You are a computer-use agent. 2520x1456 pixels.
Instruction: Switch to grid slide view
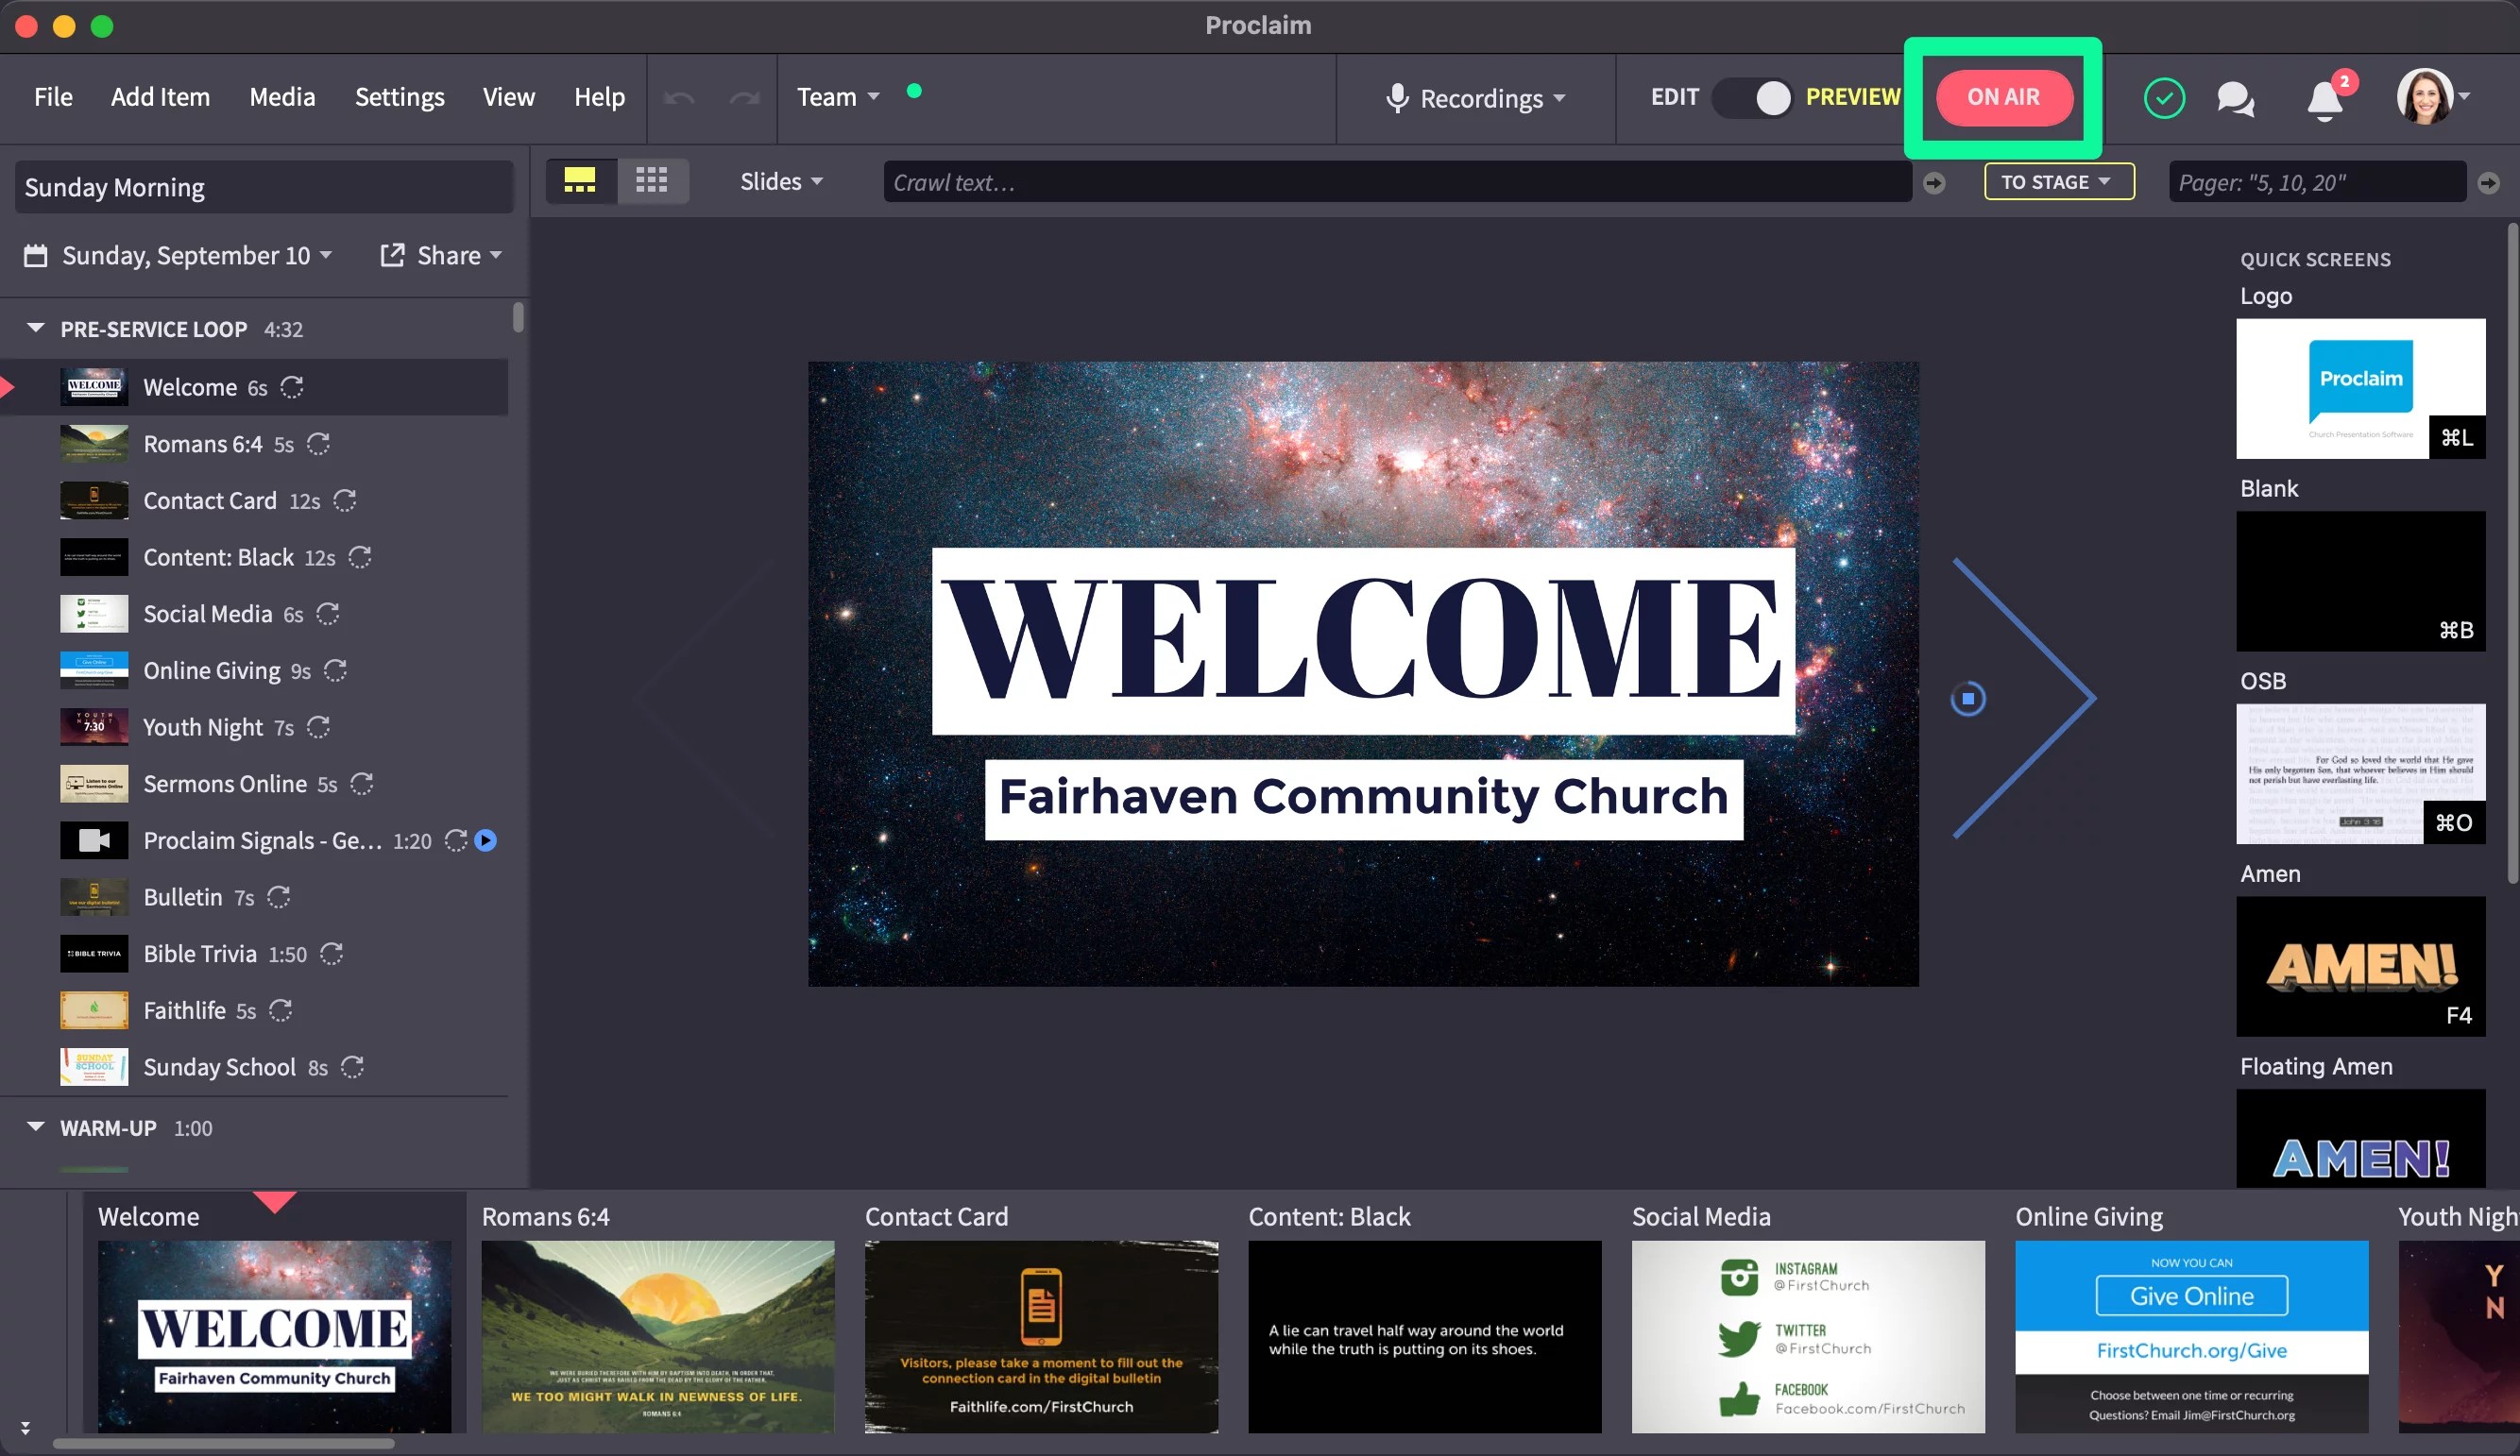click(x=652, y=180)
